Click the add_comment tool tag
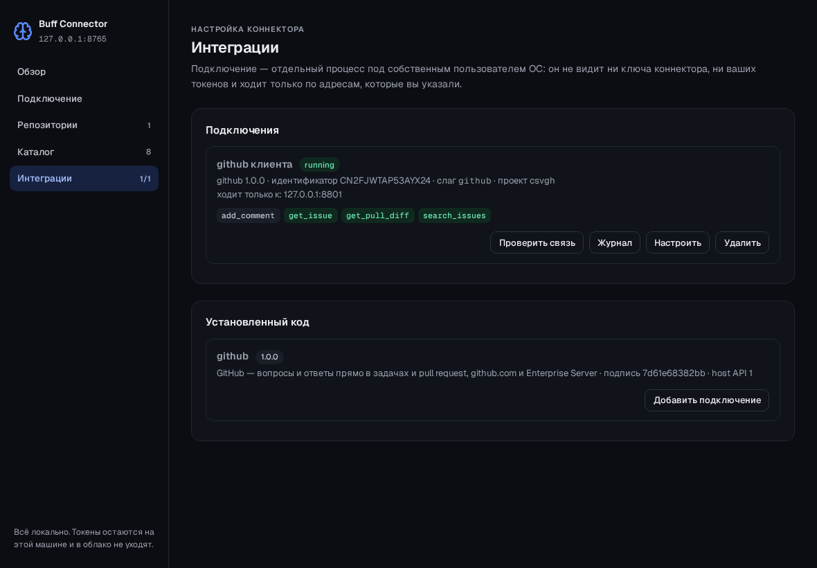Viewport: 817px width, 568px height. pyautogui.click(x=248, y=215)
